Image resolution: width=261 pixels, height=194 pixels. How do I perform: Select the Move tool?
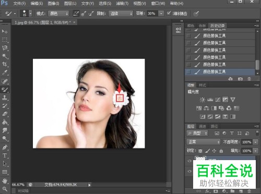click(5, 31)
